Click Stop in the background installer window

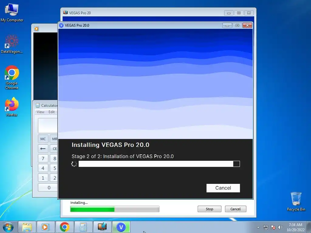click(210, 209)
